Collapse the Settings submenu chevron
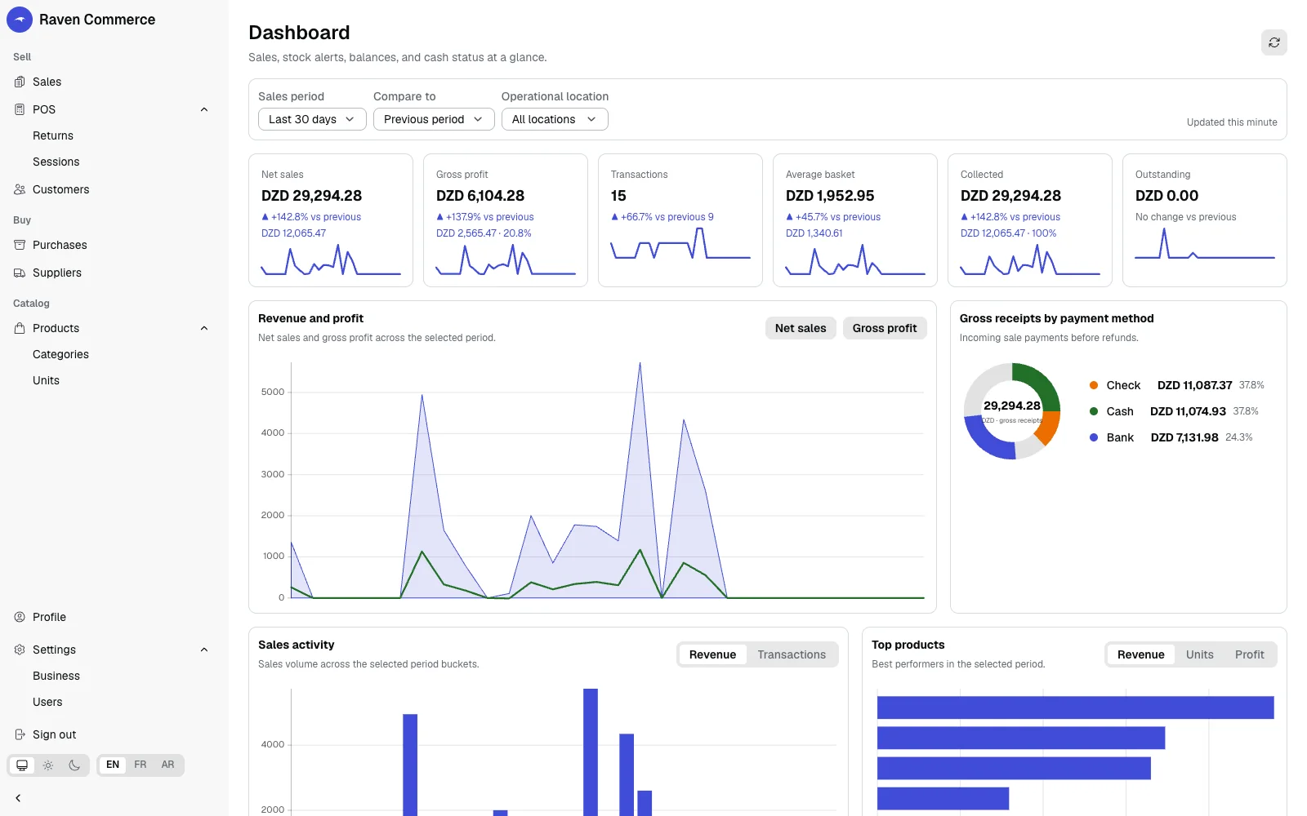Image resolution: width=1307 pixels, height=816 pixels. (x=204, y=650)
